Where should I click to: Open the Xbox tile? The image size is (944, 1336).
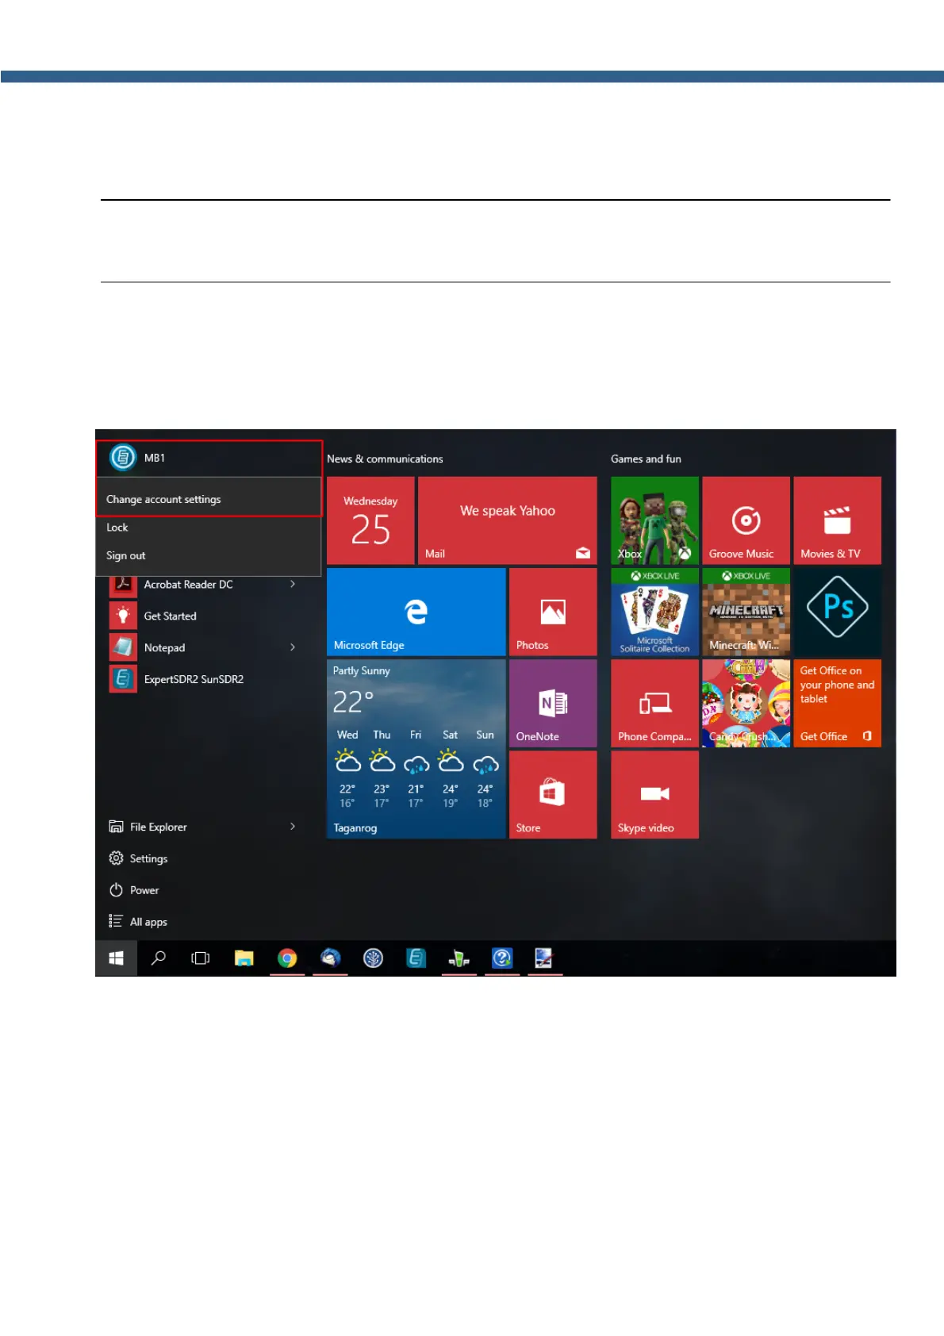[654, 520]
